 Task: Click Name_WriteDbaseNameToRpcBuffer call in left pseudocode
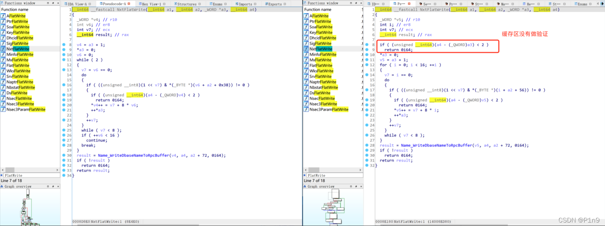(x=133, y=155)
